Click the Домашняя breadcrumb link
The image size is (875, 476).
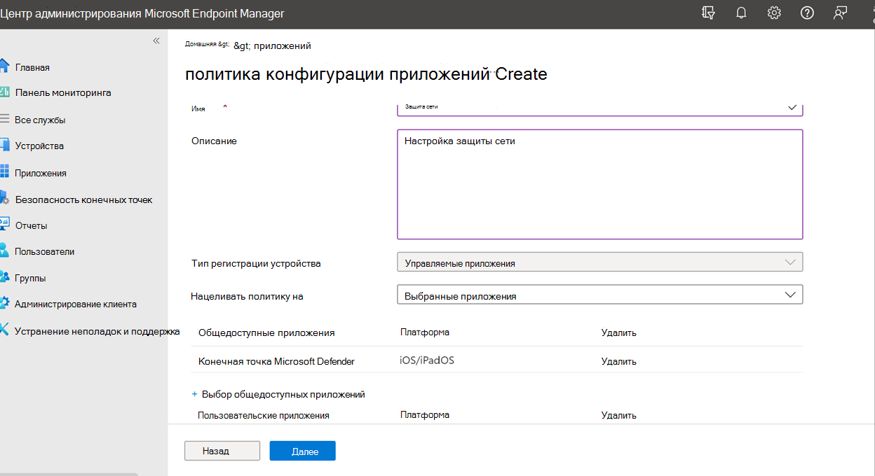207,44
